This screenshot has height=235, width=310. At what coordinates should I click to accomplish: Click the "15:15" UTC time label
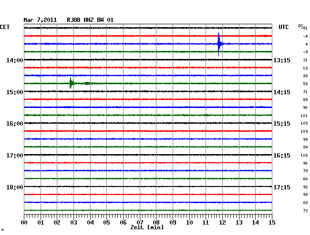pos(282,124)
